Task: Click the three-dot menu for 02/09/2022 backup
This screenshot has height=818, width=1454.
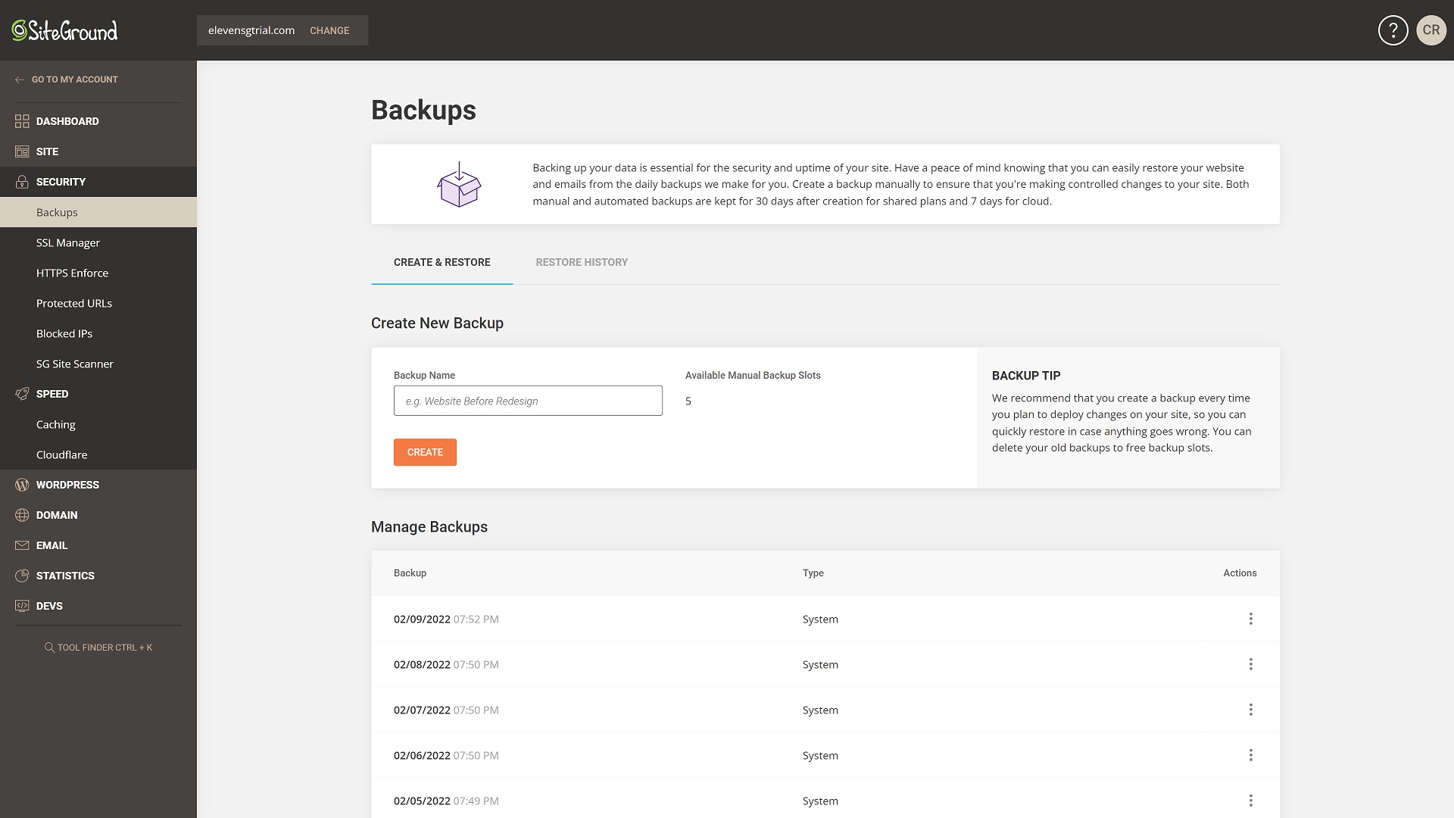Action: tap(1250, 618)
